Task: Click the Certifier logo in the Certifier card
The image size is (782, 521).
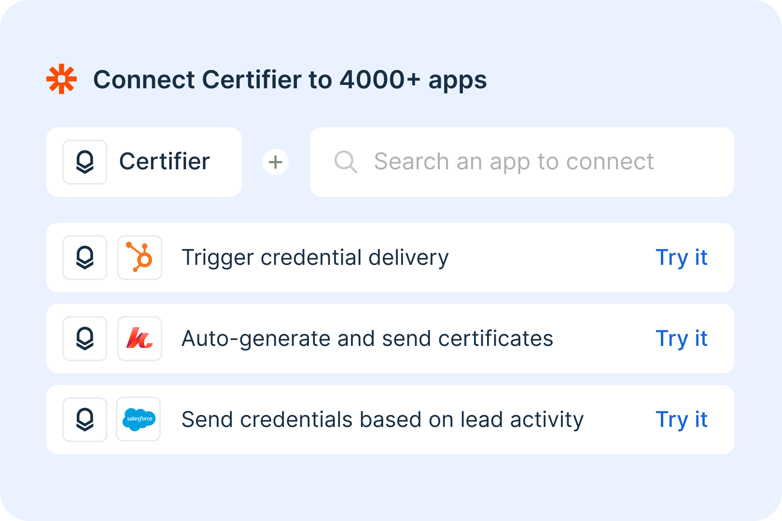Action: 85,162
